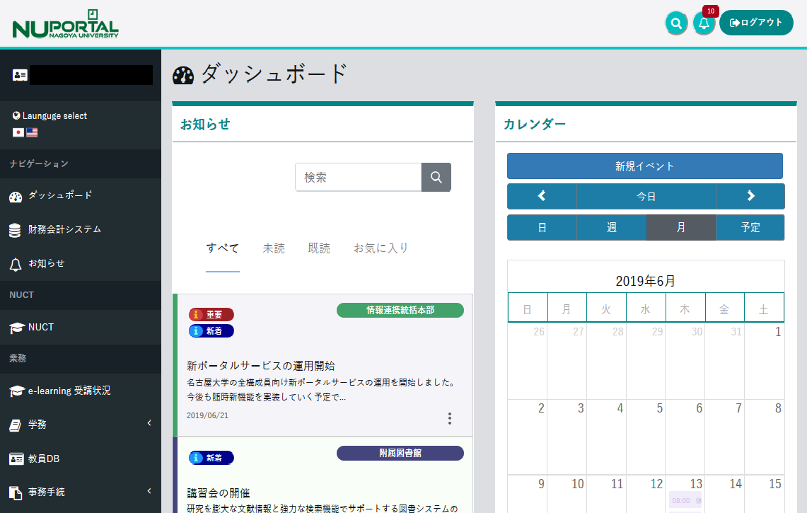Switch calendar to 日 view

(x=542, y=228)
